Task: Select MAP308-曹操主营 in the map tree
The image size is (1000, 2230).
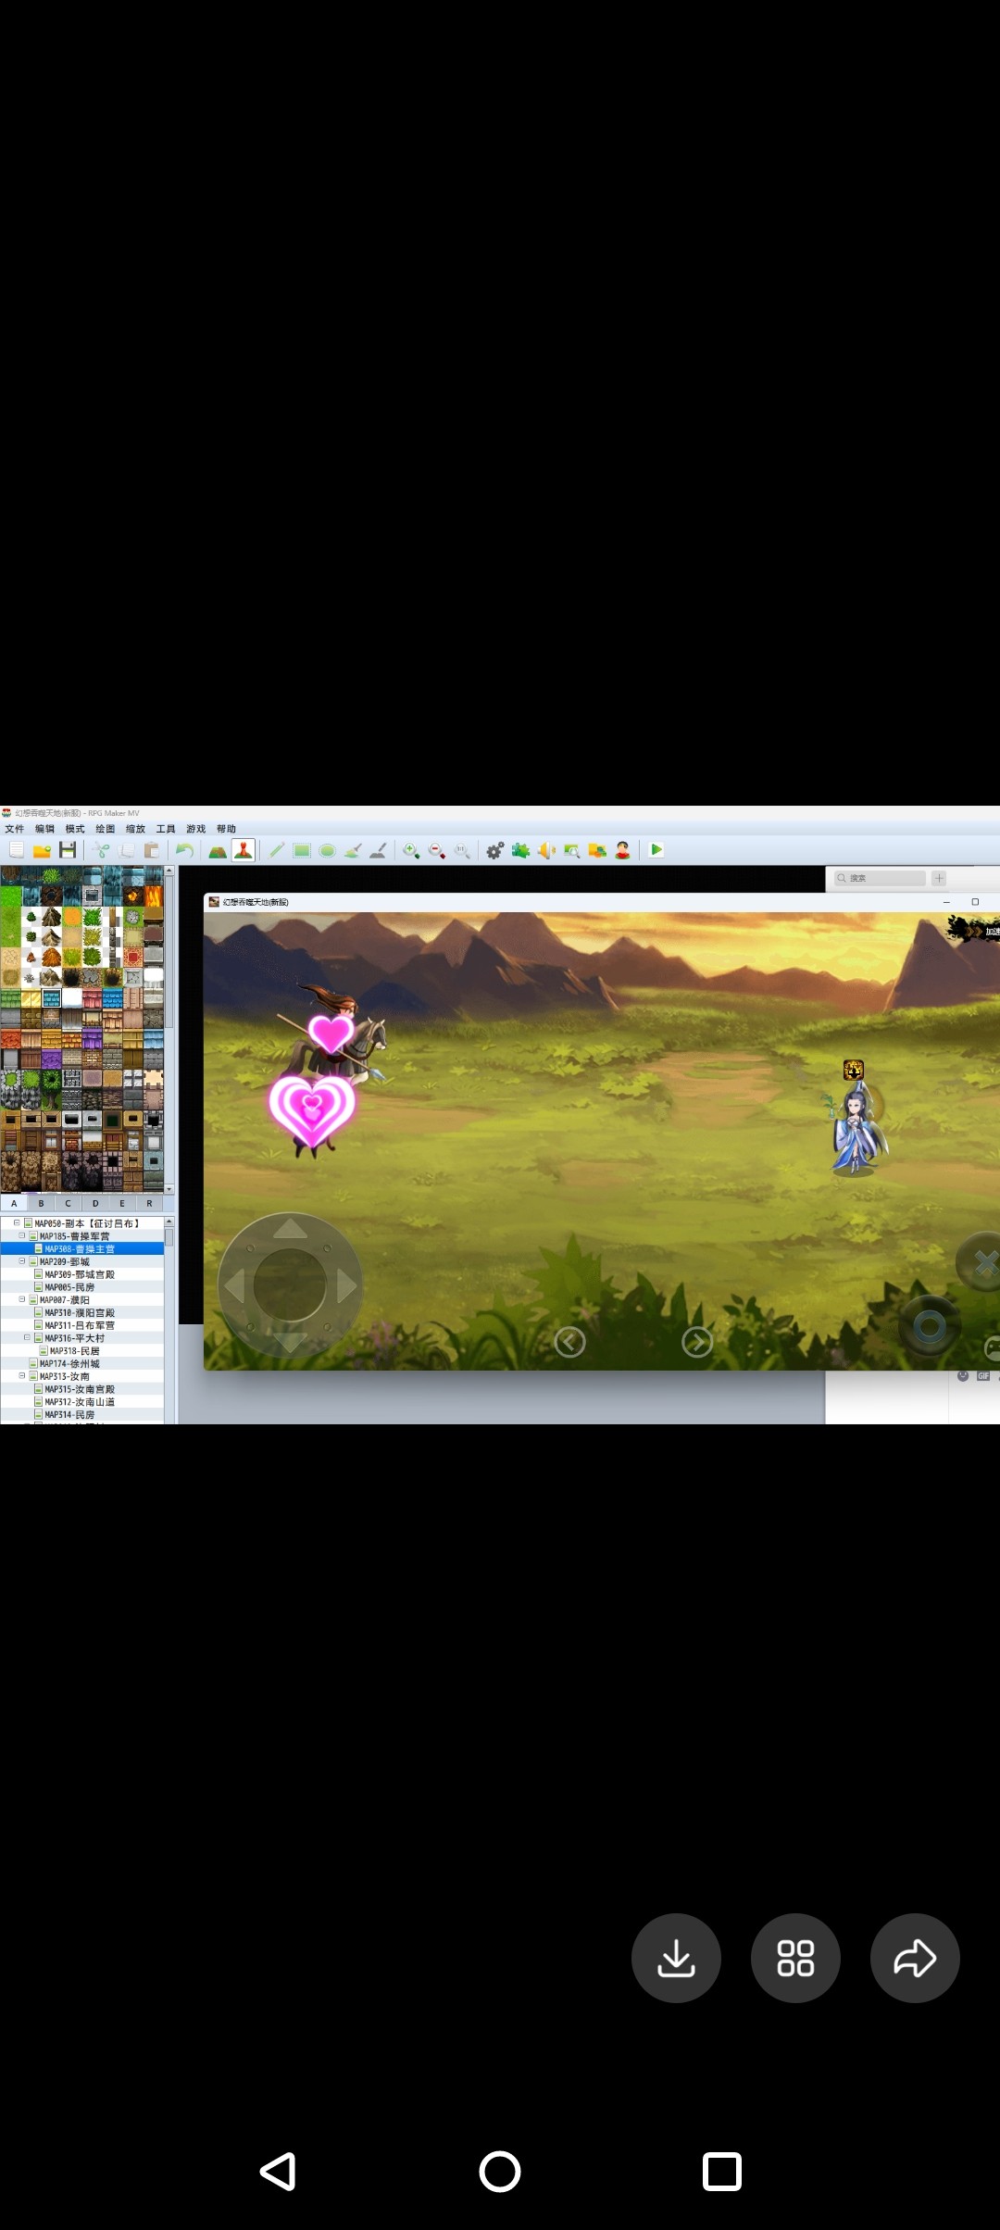Action: coord(80,1248)
